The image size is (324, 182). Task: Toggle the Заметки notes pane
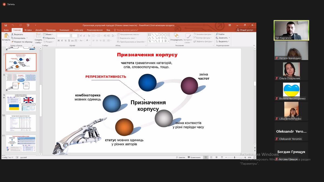180,157
